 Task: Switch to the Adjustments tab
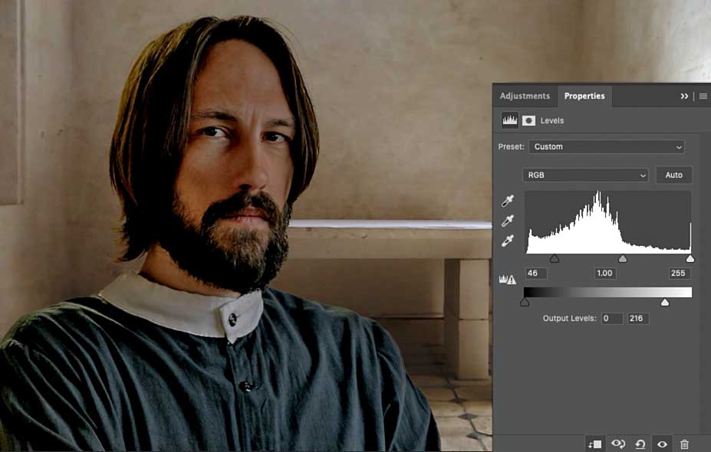[525, 96]
